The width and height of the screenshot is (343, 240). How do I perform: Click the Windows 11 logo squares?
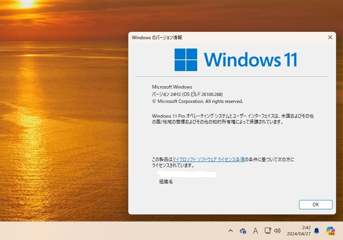point(186,60)
